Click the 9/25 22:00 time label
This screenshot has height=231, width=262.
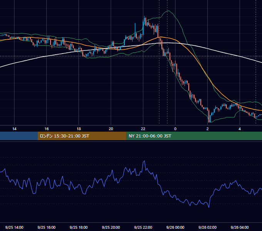(143, 227)
